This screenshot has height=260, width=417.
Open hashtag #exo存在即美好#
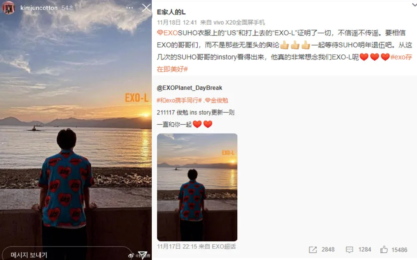click(284, 63)
